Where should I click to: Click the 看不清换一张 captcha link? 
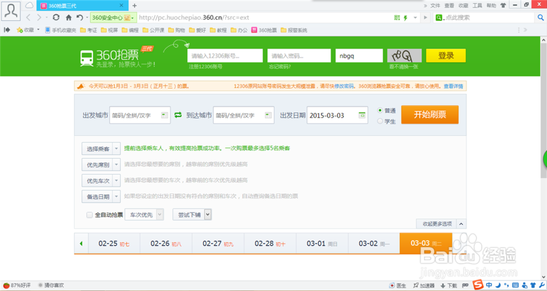pos(404,67)
